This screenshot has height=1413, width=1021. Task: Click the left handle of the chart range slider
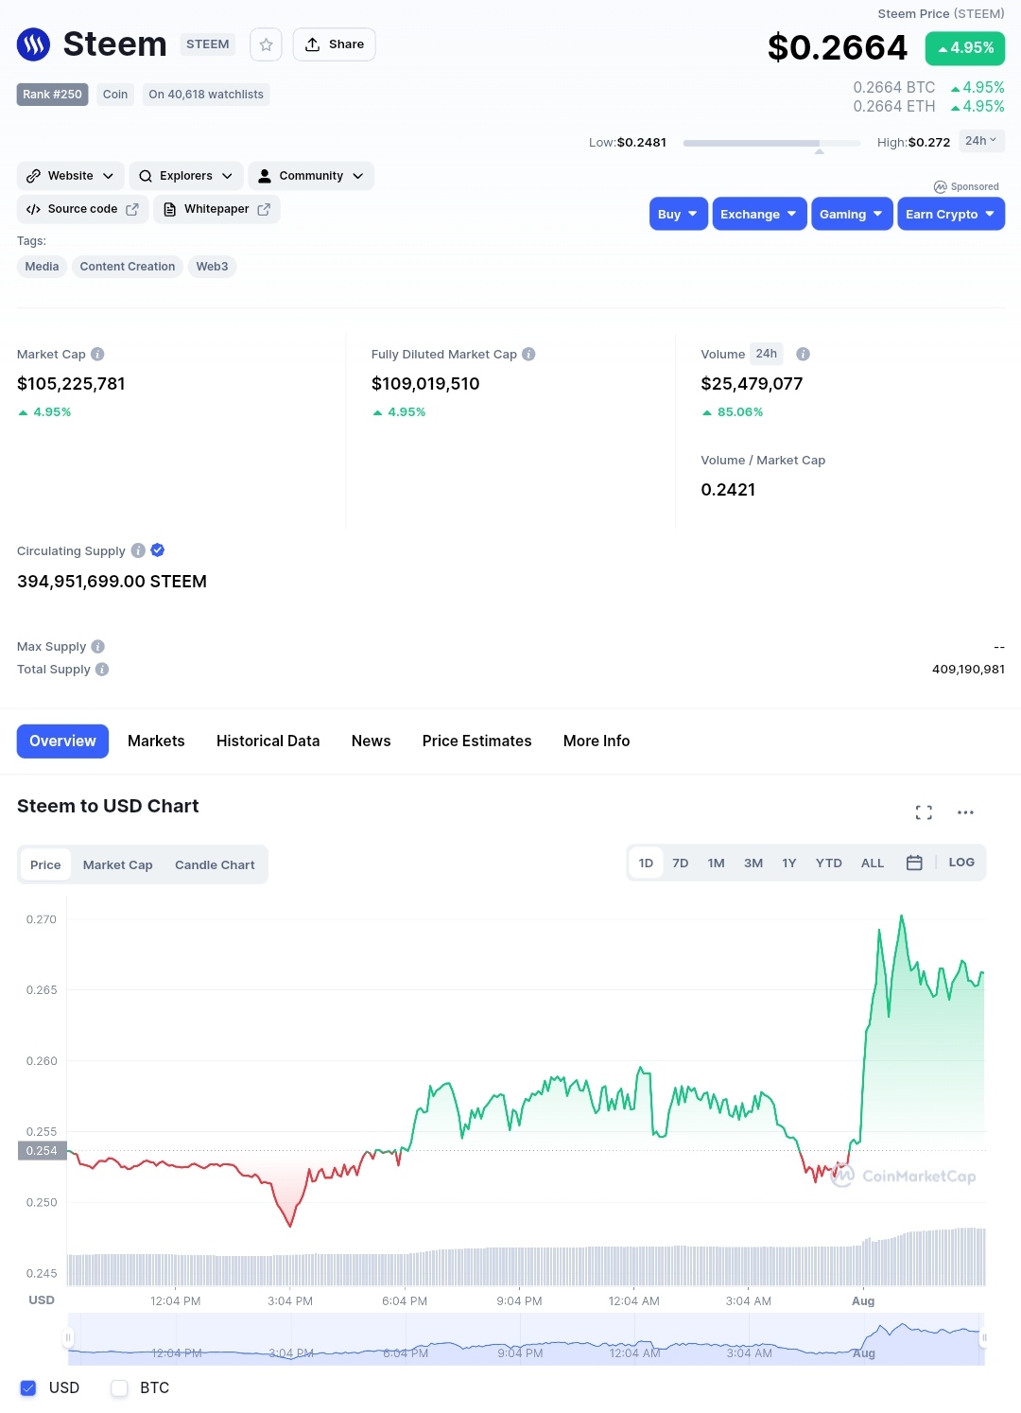67,1338
